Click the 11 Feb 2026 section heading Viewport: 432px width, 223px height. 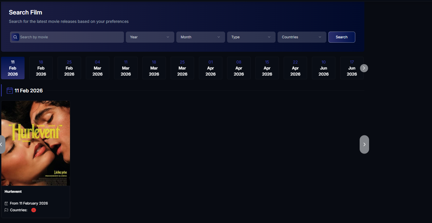pos(29,91)
